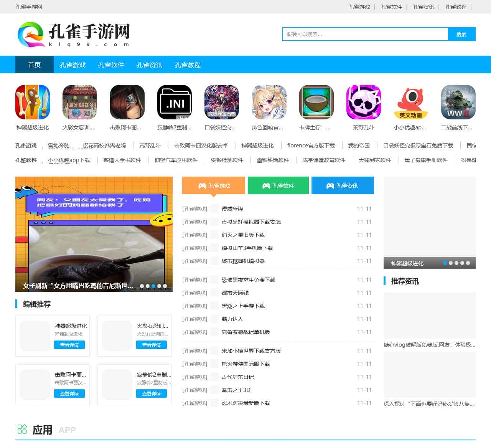Open the 恐怖黑夜求生免费下载 list entry
Image resolution: width=491 pixels, height=448 pixels.
(249, 280)
